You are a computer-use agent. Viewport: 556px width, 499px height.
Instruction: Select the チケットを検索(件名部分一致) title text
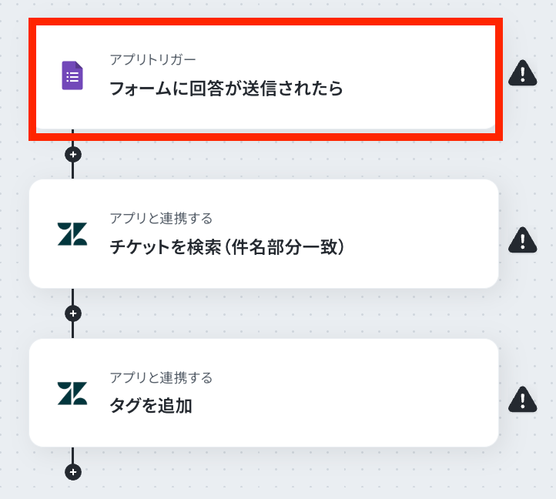[226, 248]
